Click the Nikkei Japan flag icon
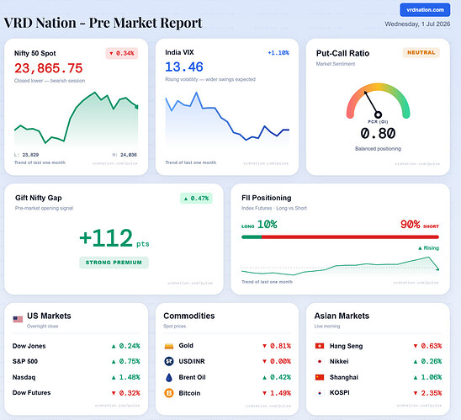 [320, 361]
